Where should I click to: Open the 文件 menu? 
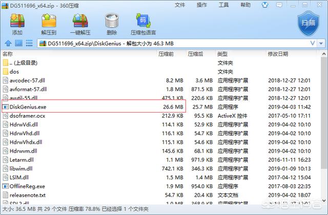click(x=180, y=5)
